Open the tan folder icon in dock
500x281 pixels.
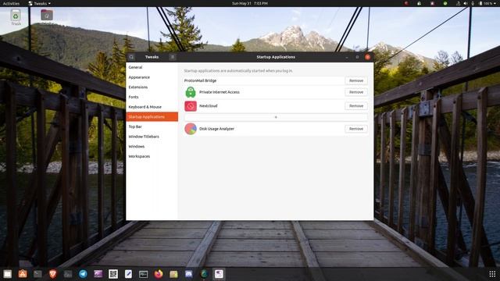point(173,274)
